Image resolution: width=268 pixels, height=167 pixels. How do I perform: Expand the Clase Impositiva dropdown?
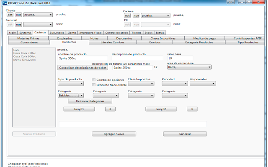click(x=141, y=83)
